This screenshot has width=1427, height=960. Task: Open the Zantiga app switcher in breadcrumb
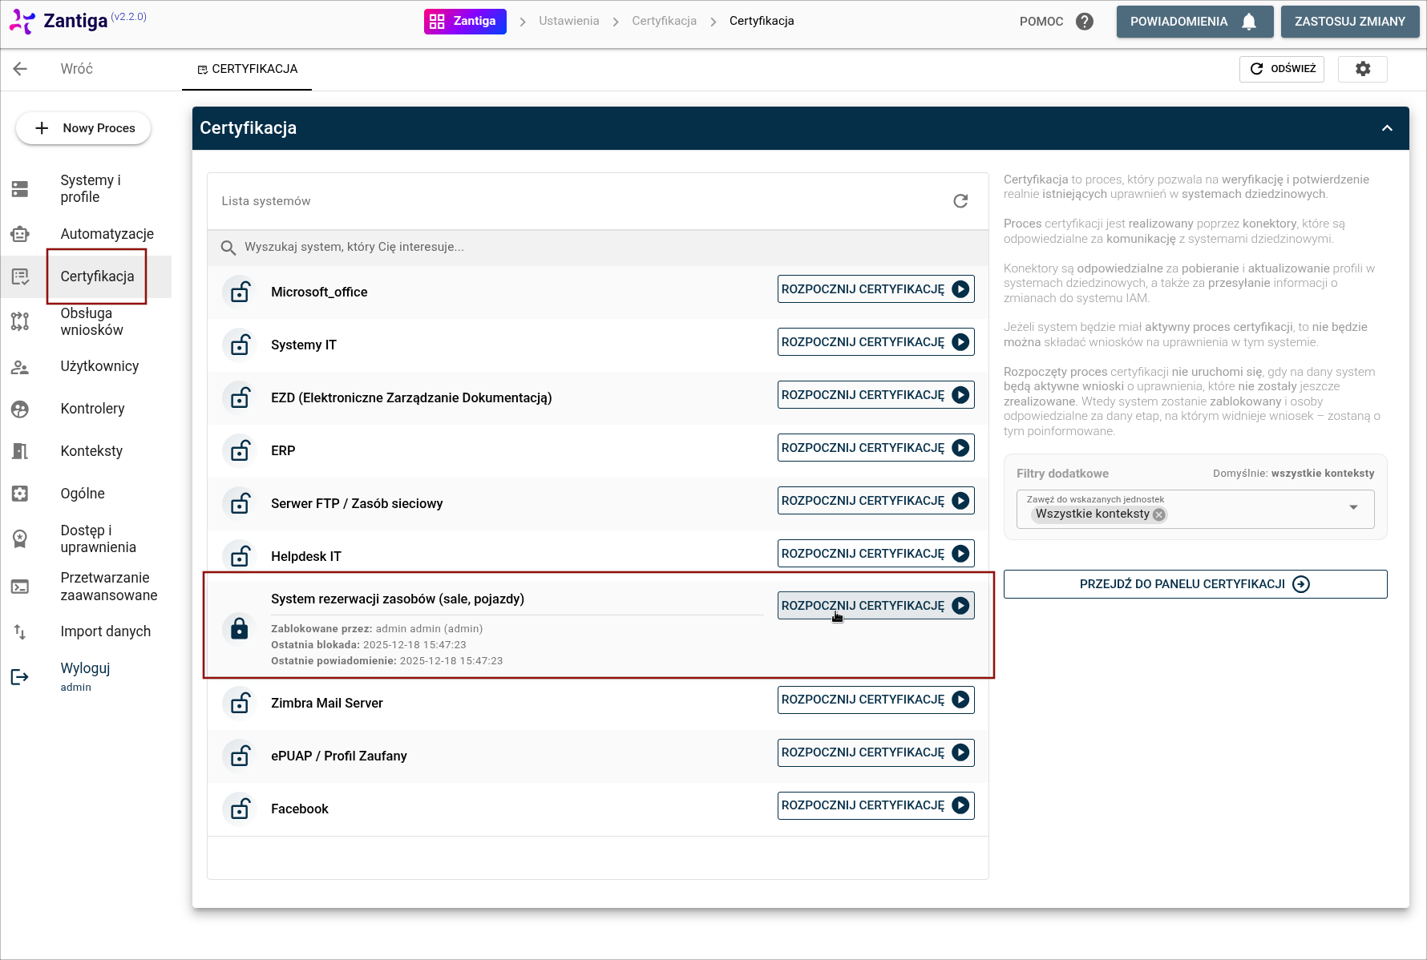tap(465, 22)
